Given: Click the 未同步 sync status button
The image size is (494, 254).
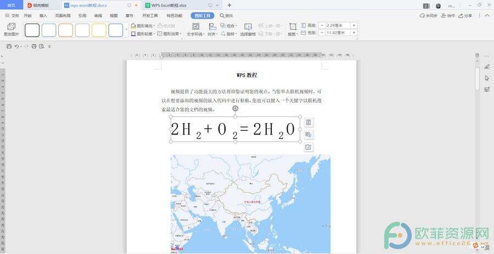Looking at the screenshot, I should (429, 15).
